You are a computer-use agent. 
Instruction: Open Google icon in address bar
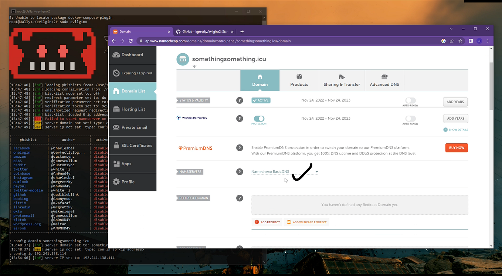coord(444,41)
